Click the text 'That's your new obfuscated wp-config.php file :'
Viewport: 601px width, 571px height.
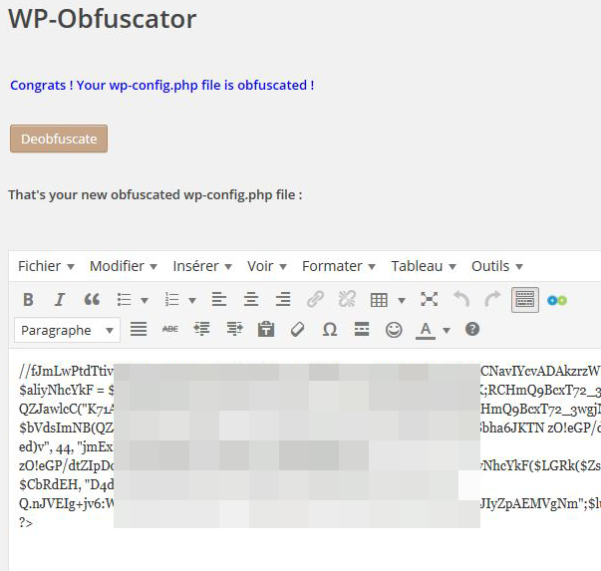pyautogui.click(x=155, y=194)
